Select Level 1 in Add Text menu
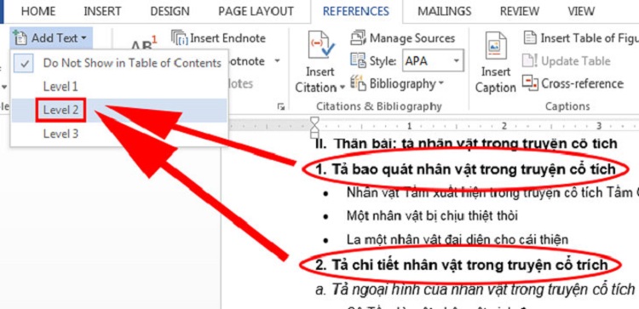Viewport: 639px width, 309px height. pos(118,86)
